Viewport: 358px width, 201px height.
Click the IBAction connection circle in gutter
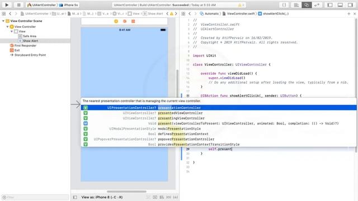188,96
